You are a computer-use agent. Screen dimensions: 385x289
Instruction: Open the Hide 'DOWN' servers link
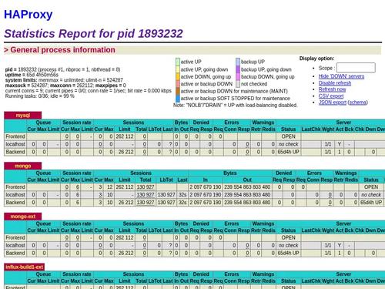tap(341, 76)
